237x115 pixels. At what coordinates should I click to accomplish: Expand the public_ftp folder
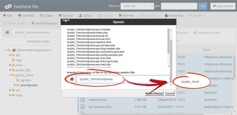tap(10, 70)
